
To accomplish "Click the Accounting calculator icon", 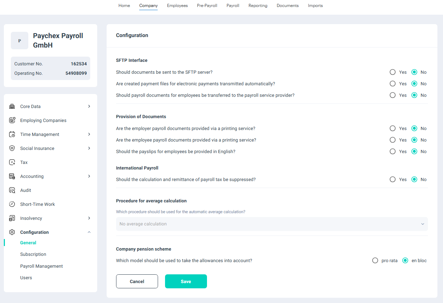I will point(12,176).
